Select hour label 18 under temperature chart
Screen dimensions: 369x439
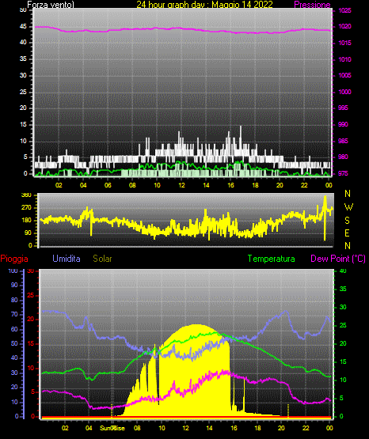tap(257, 429)
